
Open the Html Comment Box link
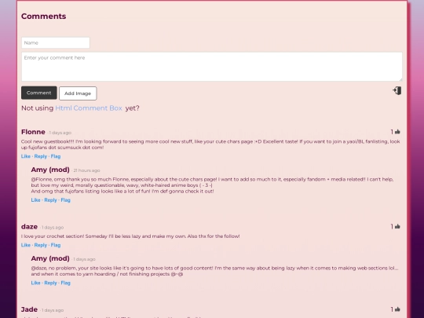tap(89, 108)
